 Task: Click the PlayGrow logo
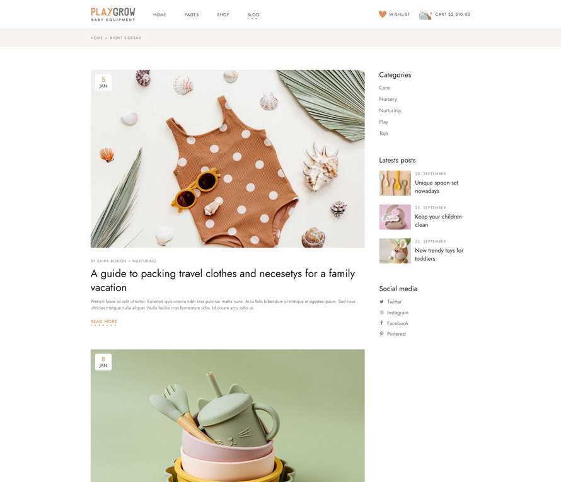pyautogui.click(x=113, y=14)
